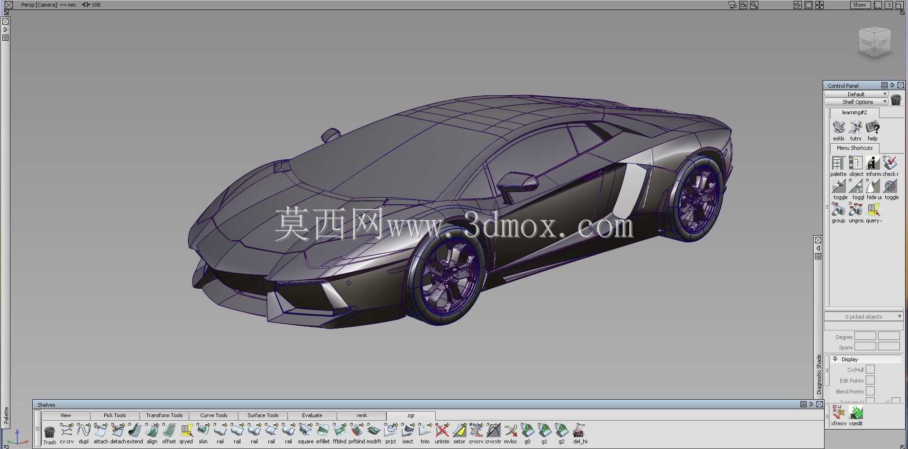Select the Menu Shortcuts tab
908x449 pixels.
[854, 148]
